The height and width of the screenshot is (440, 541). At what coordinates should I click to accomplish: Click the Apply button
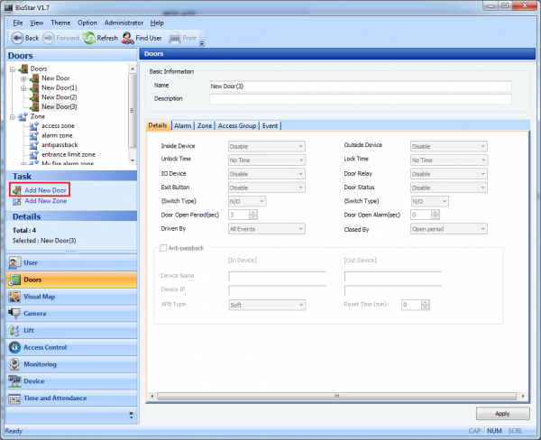point(502,414)
